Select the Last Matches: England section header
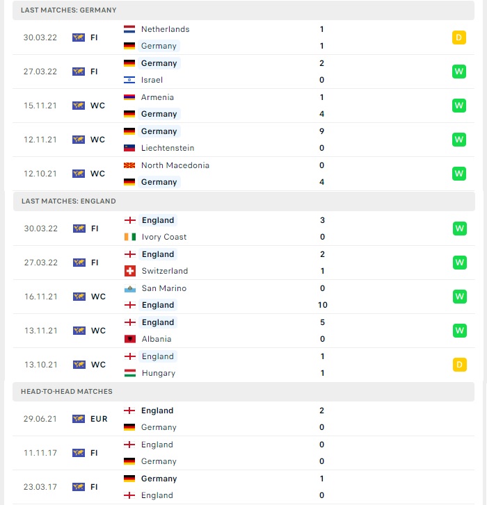The height and width of the screenshot is (505, 487). click(244, 201)
